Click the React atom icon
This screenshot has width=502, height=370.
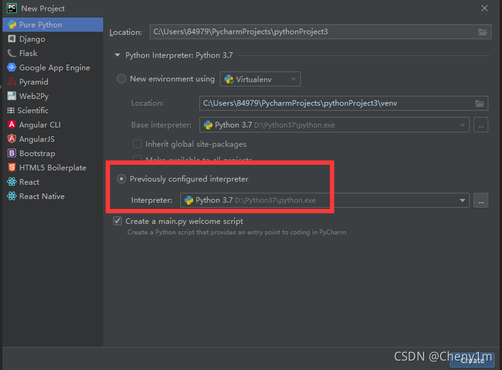pyautogui.click(x=12, y=182)
